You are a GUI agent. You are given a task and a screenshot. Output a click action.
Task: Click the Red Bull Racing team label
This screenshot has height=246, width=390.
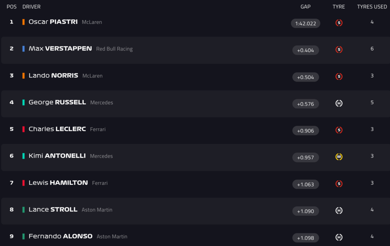(114, 49)
